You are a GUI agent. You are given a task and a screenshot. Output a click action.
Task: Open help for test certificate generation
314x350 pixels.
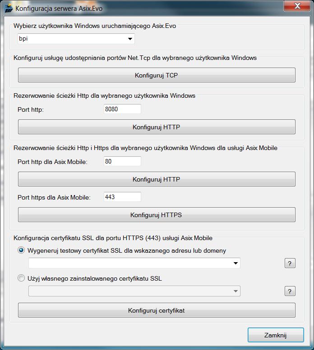click(290, 263)
